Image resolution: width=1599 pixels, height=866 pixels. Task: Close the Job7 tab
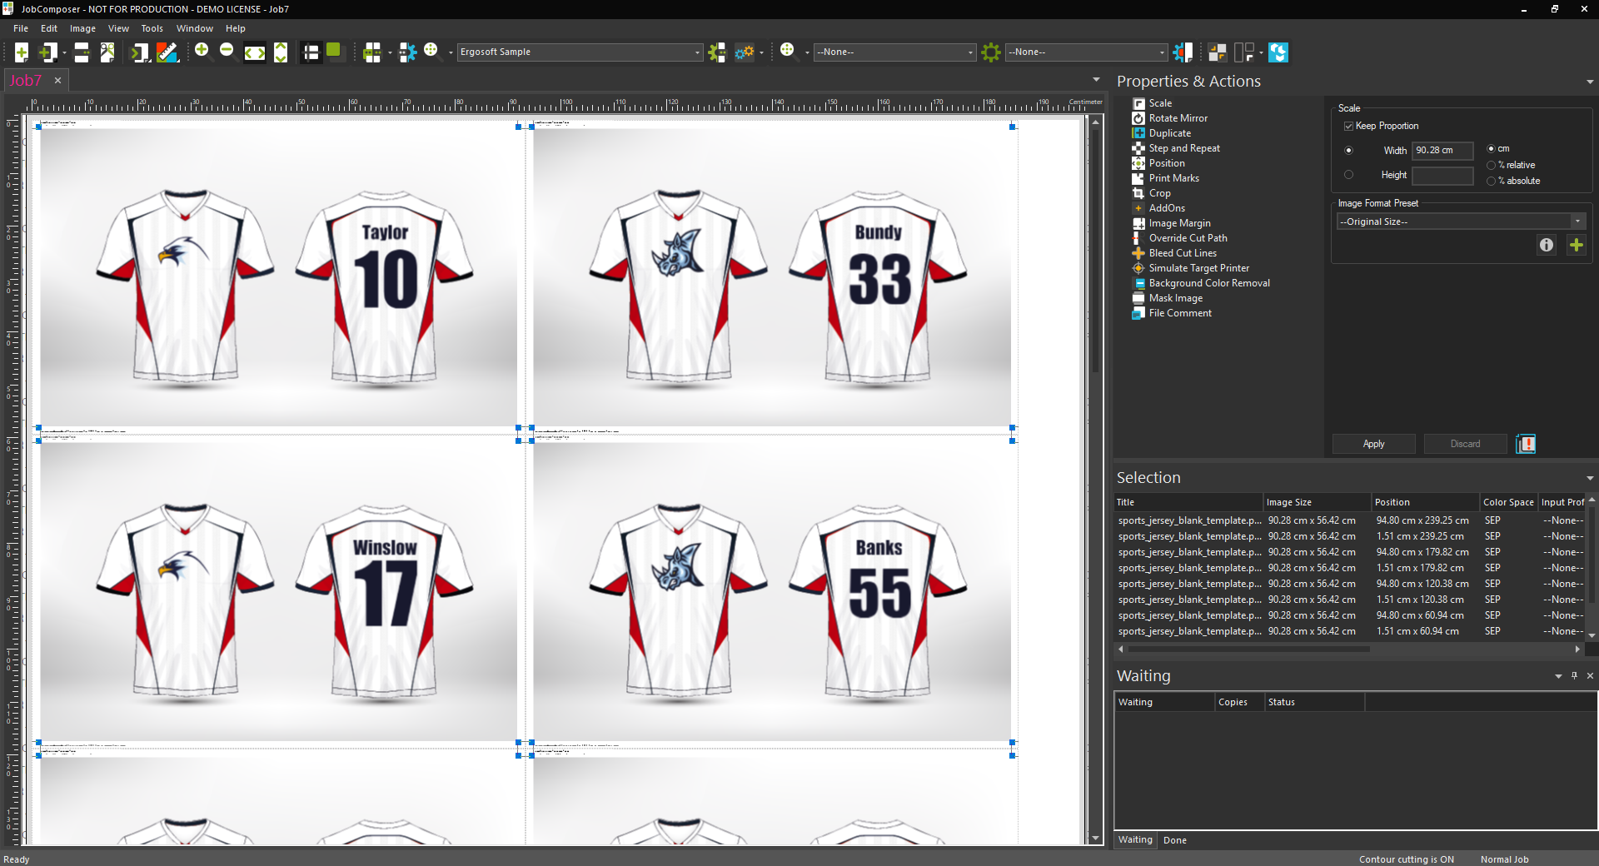click(x=57, y=81)
